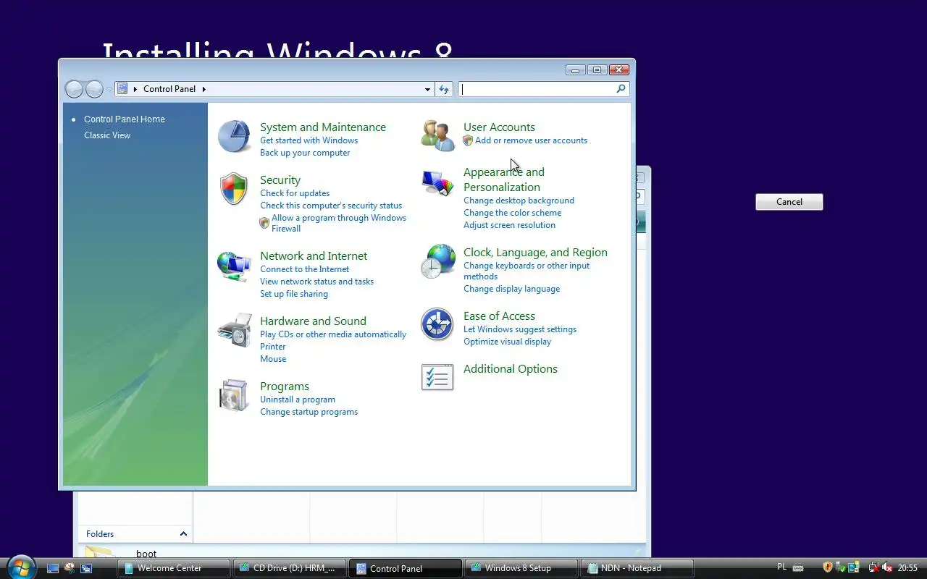
Task: Click the refresh button beside address bar
Action: 444,89
